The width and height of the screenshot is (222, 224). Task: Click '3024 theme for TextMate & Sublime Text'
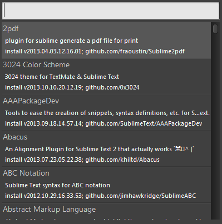pyautogui.click(x=62, y=77)
